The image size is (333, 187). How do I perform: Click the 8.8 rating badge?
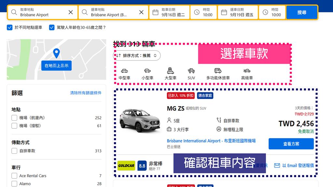coord(142,166)
